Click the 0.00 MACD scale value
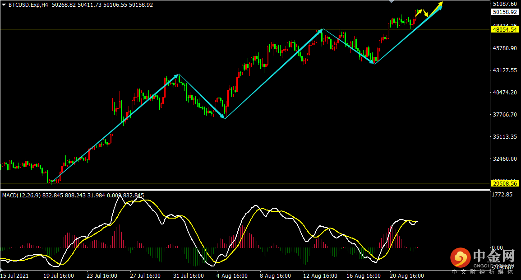The height and width of the screenshot is (280, 521). pos(498,248)
